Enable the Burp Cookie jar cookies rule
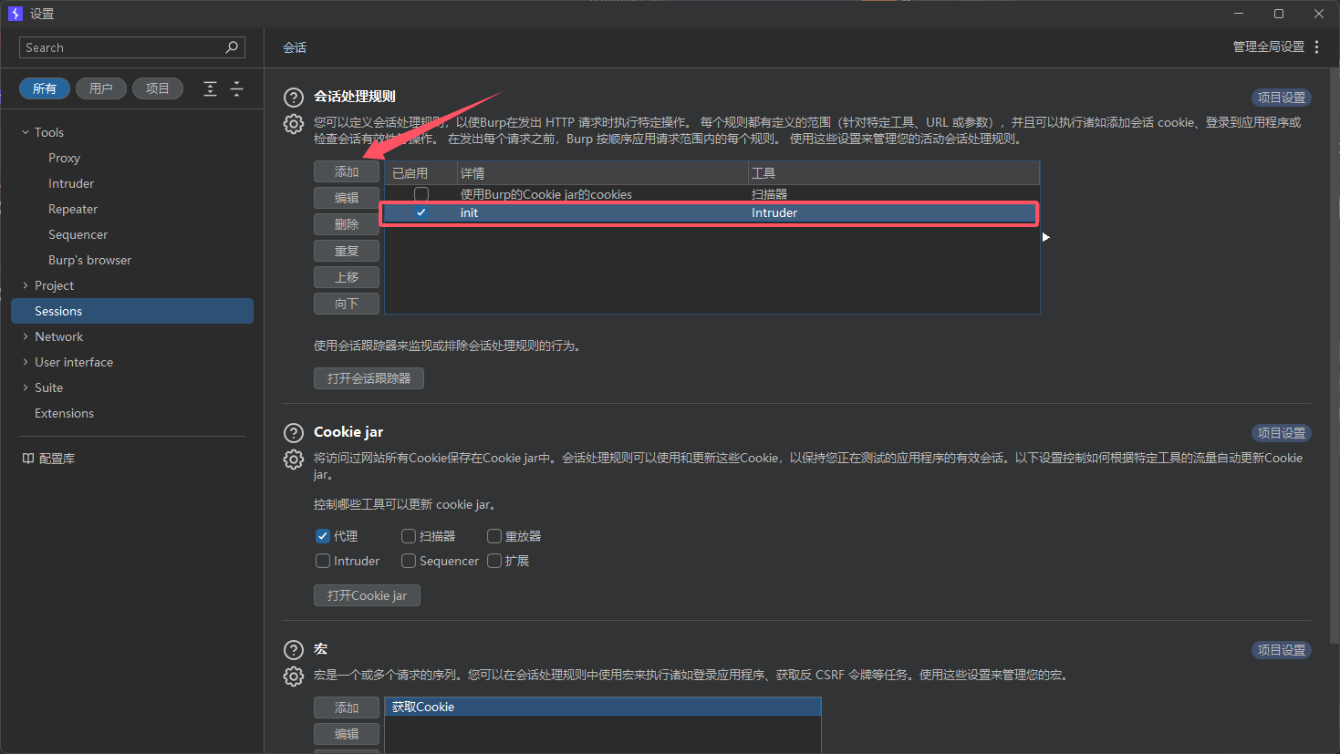 (421, 194)
